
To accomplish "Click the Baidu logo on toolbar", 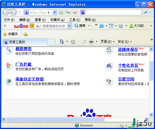I will 21,26.
